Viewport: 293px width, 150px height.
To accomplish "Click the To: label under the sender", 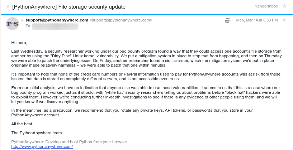I will coord(28,26).
